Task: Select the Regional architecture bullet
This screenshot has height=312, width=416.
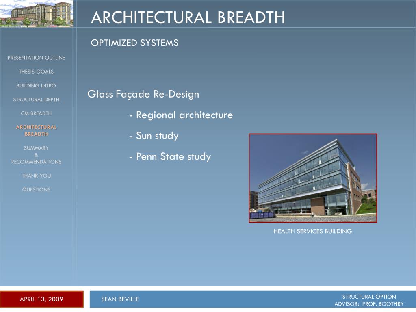Action: pyautogui.click(x=181, y=115)
